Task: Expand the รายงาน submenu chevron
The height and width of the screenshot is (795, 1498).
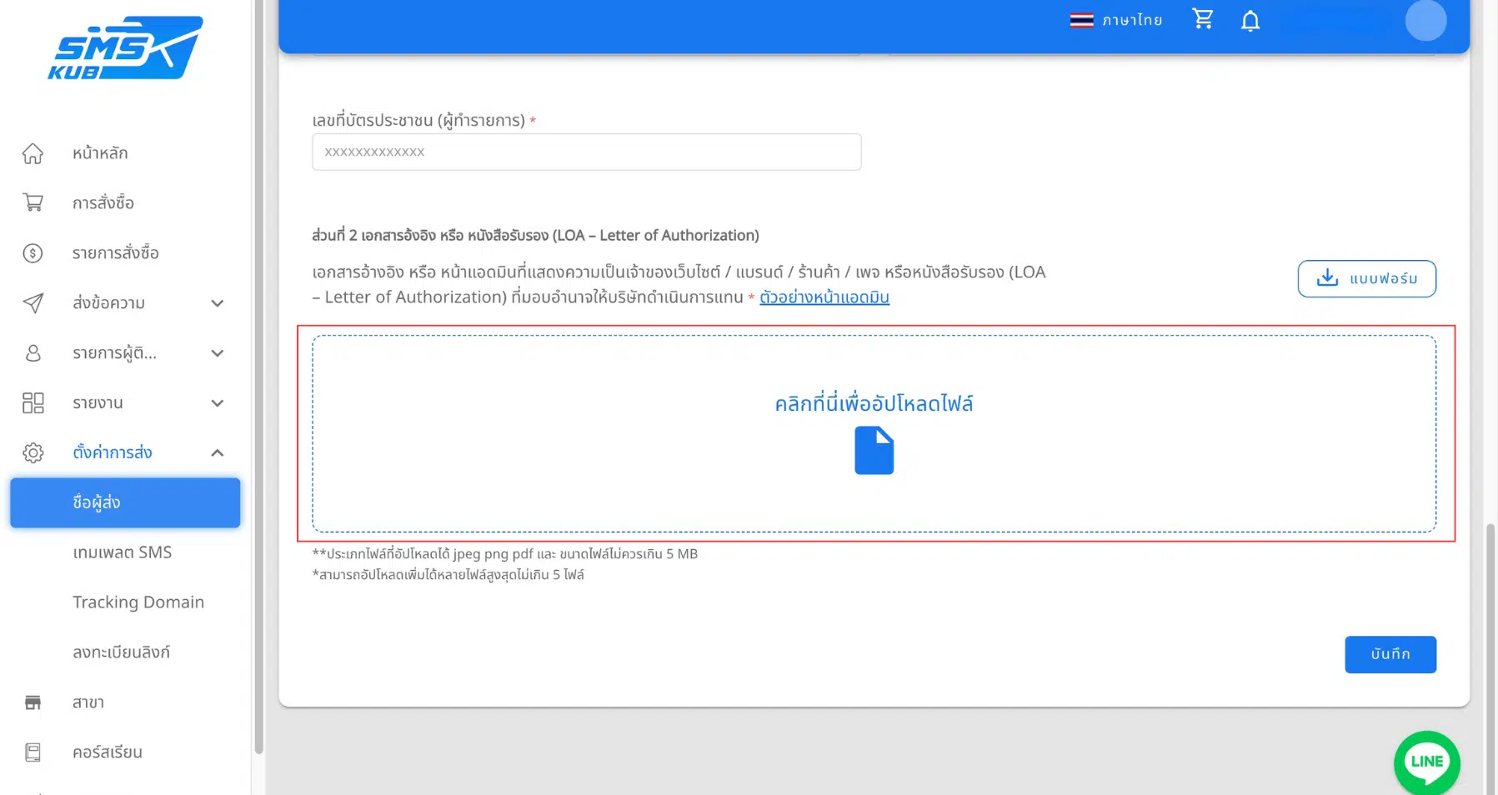Action: point(218,403)
